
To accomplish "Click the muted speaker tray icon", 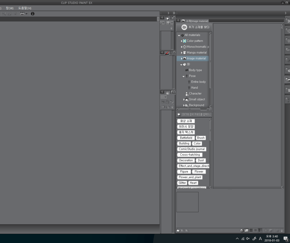I will 248,238.
